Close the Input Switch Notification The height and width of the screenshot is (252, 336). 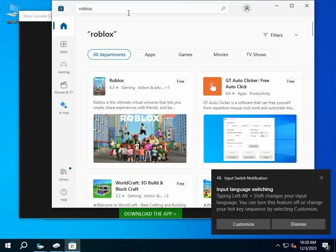click(x=322, y=178)
